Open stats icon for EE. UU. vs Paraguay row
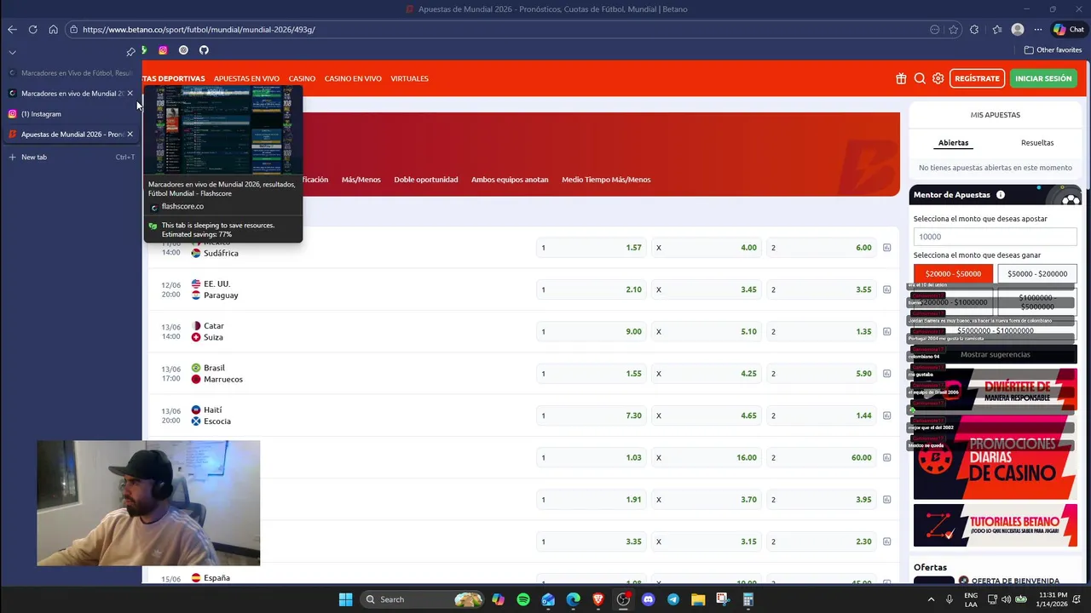The height and width of the screenshot is (613, 1091). pyautogui.click(x=886, y=289)
